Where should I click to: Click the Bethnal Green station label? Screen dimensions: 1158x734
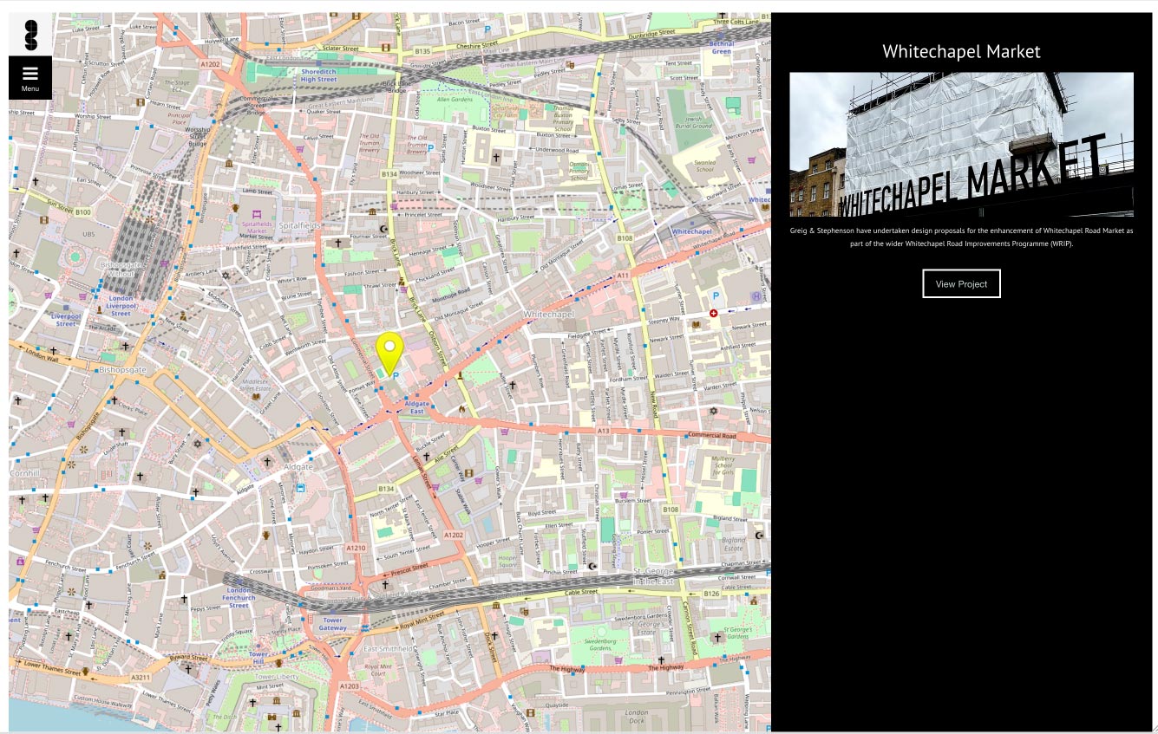point(722,48)
